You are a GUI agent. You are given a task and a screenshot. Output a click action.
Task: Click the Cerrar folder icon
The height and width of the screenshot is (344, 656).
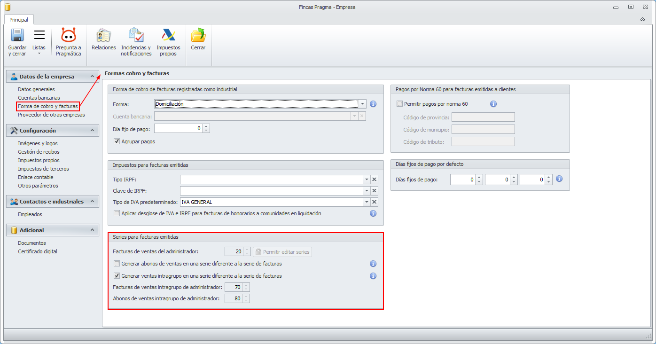point(198,35)
